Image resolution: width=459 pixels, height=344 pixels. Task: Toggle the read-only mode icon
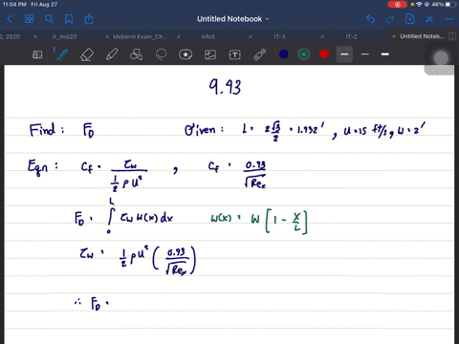(x=37, y=54)
